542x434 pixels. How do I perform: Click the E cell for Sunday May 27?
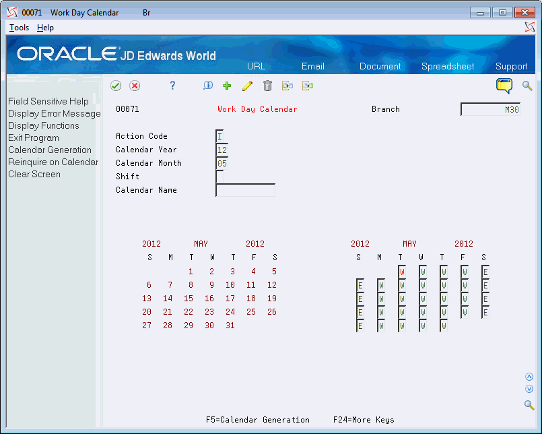[x=360, y=325]
